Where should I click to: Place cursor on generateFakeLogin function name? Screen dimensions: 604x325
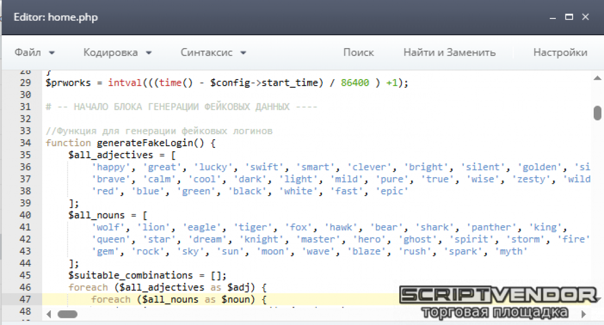(151, 143)
